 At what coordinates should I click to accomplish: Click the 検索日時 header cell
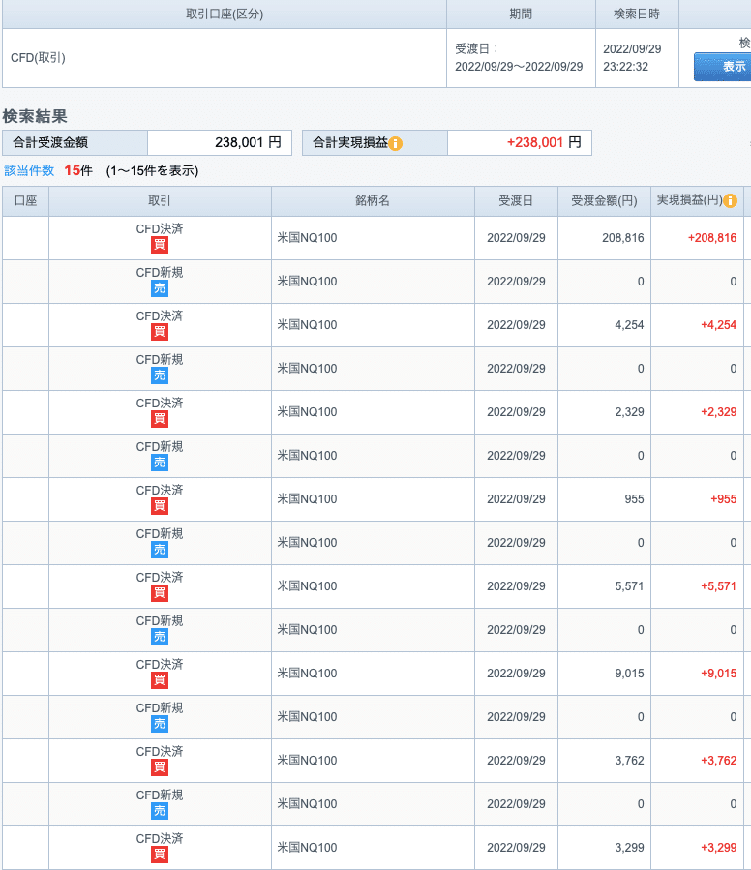(x=637, y=15)
